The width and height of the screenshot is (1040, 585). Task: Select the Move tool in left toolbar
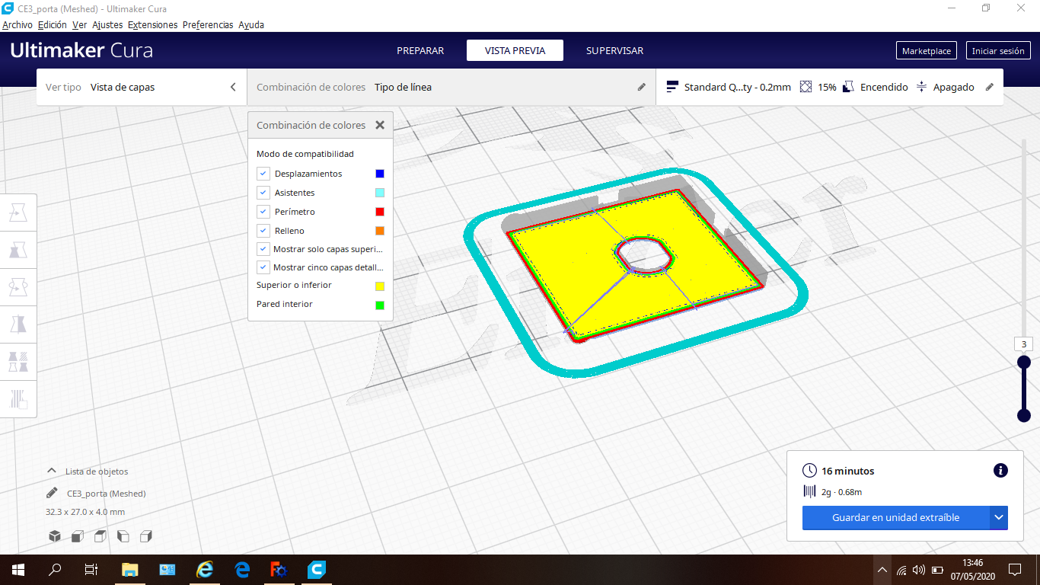18,213
